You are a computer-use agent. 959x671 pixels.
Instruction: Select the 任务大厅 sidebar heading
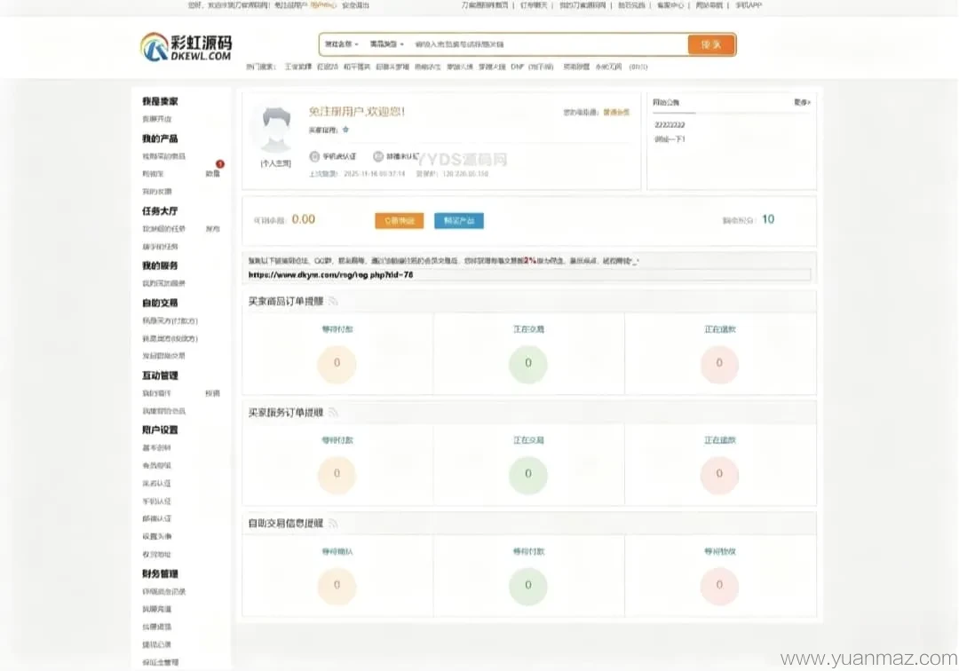point(160,211)
